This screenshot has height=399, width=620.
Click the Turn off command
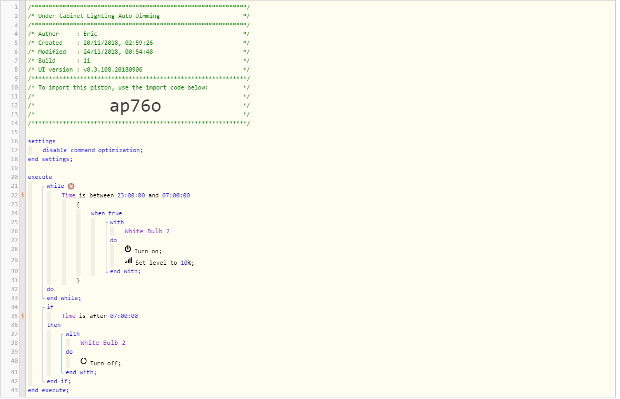[106, 363]
